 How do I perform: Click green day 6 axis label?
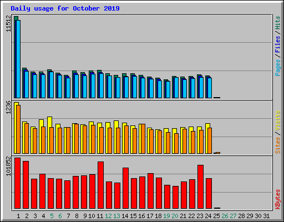60,216
